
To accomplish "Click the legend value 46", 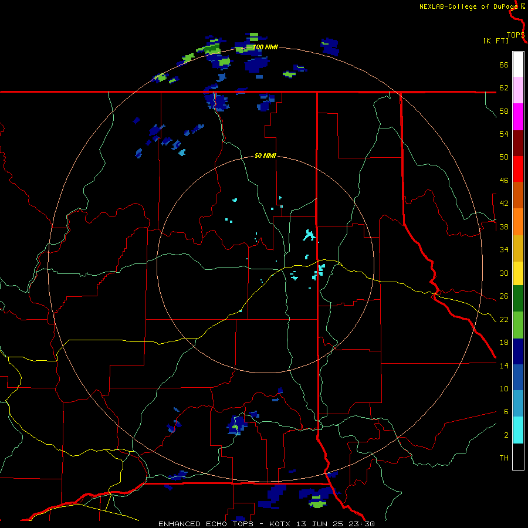I will [504, 181].
